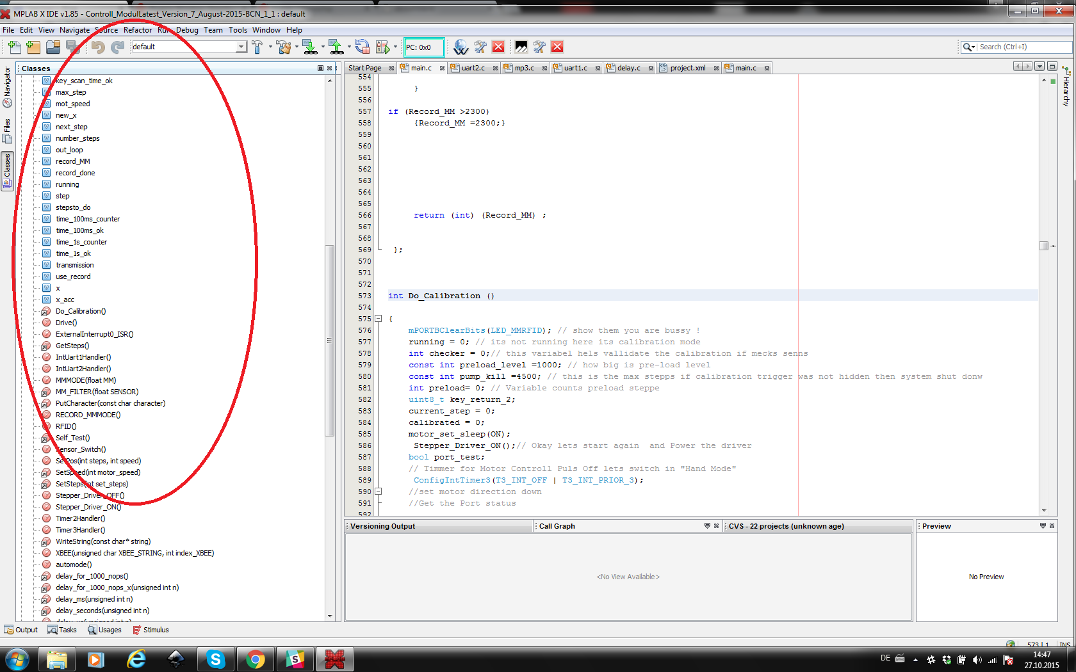This screenshot has height=672, width=1076.
Task: Click the Classes tree vertical scrollbar thumb
Action: pyautogui.click(x=330, y=340)
